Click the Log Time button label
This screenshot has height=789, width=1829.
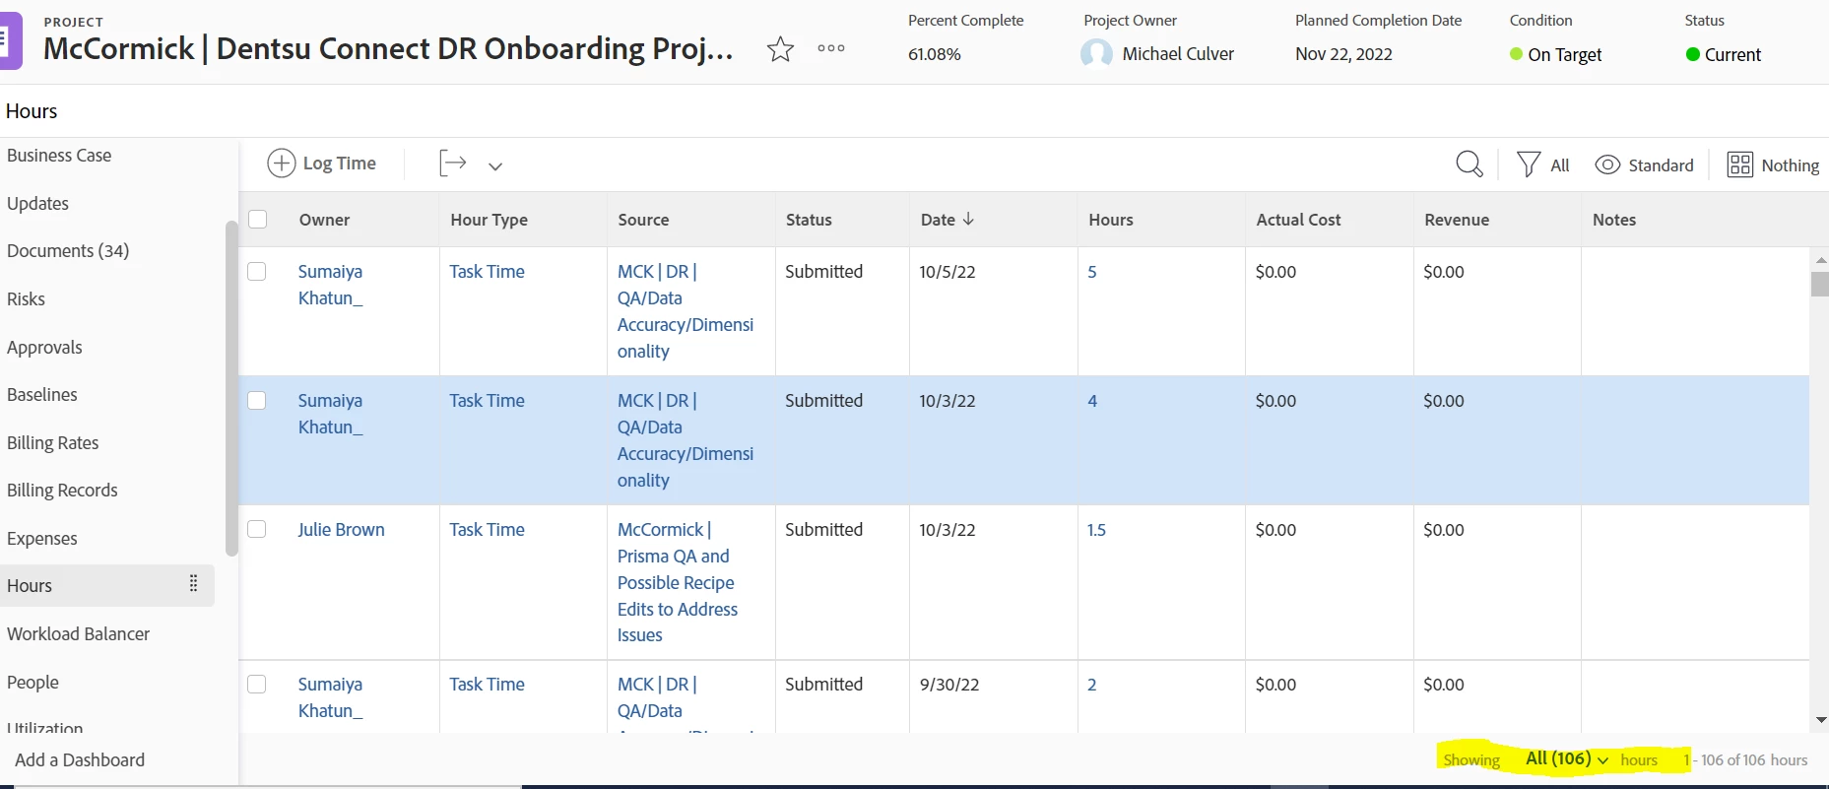[x=340, y=164]
